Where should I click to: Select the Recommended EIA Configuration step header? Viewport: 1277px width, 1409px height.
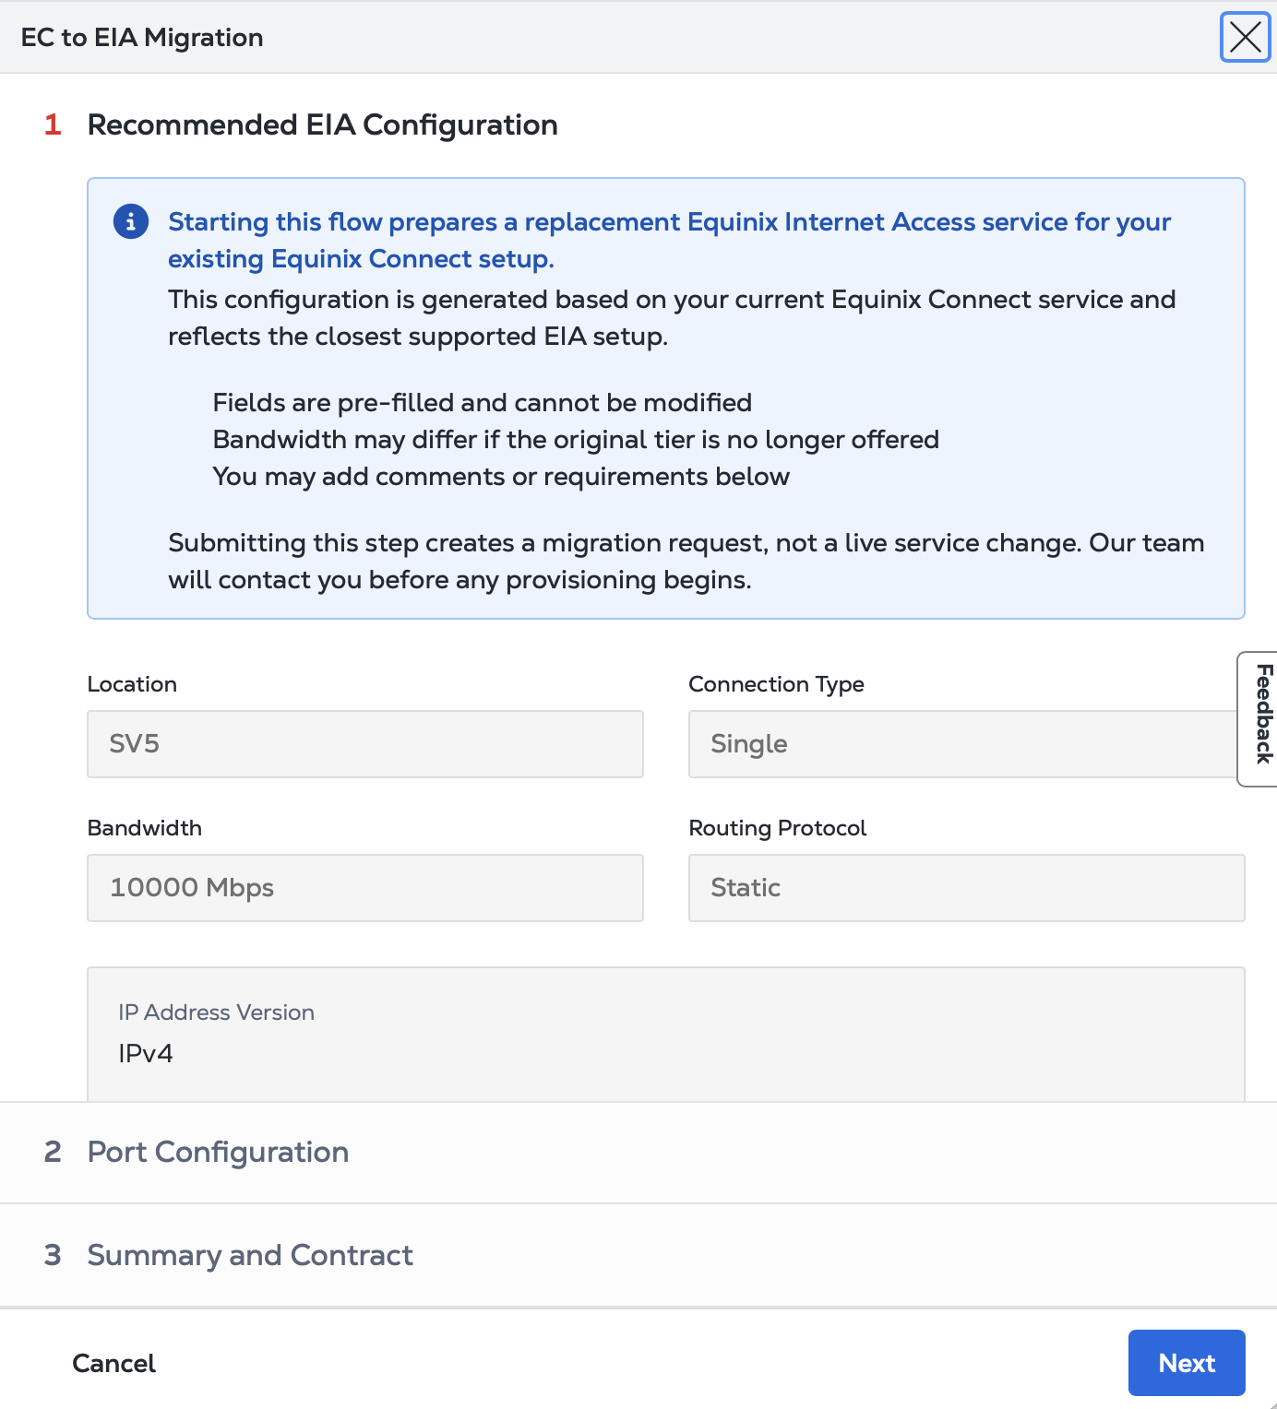(322, 124)
